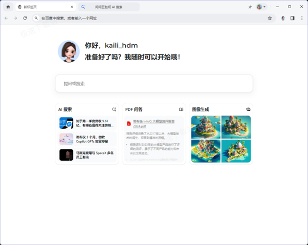Screen dimensions: 308x245
Task: Click the AI search magnifier icon
Action: [114, 109]
